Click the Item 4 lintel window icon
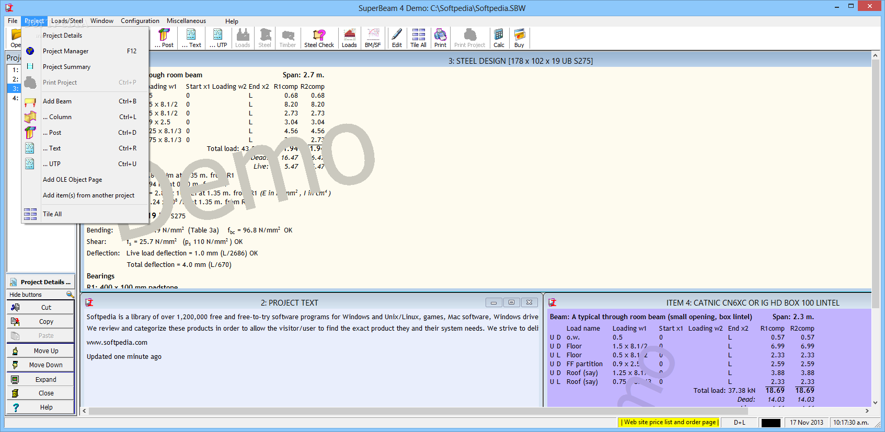 [x=552, y=302]
